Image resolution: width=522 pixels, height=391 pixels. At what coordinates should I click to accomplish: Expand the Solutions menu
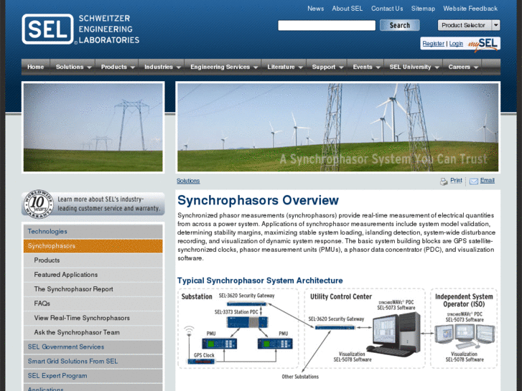point(73,67)
